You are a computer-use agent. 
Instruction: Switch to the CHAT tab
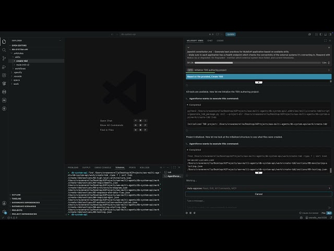210,41
